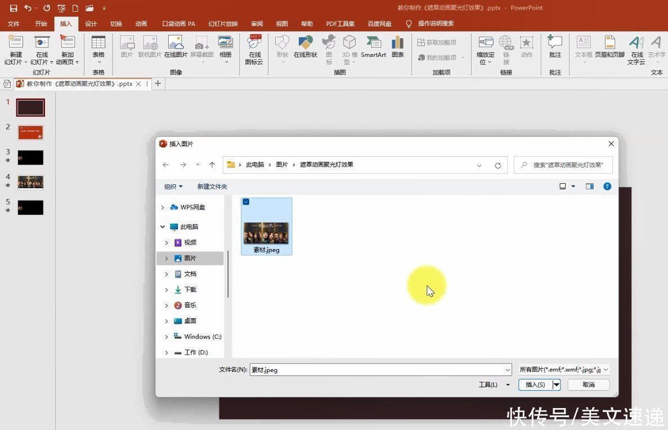Click the 在线形状 online shapes icon
The width and height of the screenshot is (668, 430).
(306, 43)
